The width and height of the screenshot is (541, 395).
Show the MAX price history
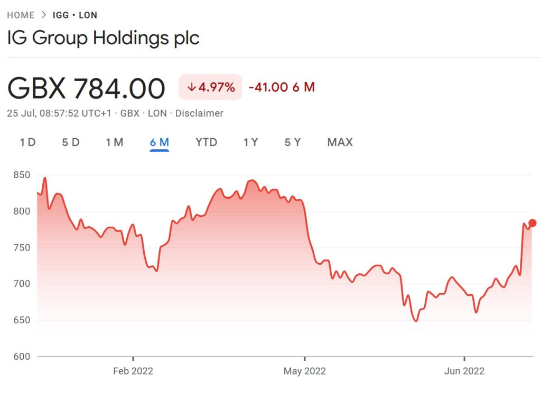point(340,142)
